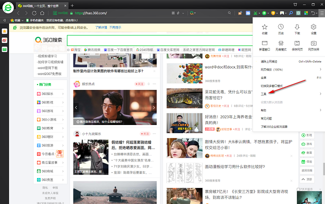The height and width of the screenshot is (204, 325).
Task: Collapse the sidebar toggle in bookmarks bar
Action: pos(4,20)
